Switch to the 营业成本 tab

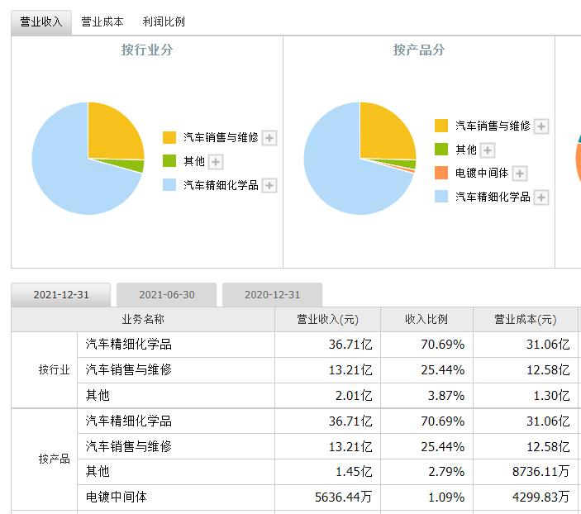coord(102,22)
